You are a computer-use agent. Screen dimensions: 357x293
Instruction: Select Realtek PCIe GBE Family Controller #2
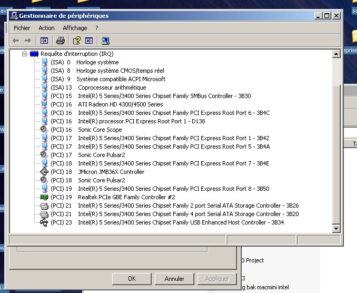[126, 197]
